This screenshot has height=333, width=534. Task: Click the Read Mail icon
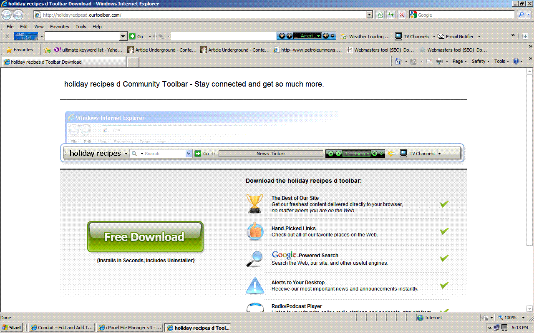429,61
